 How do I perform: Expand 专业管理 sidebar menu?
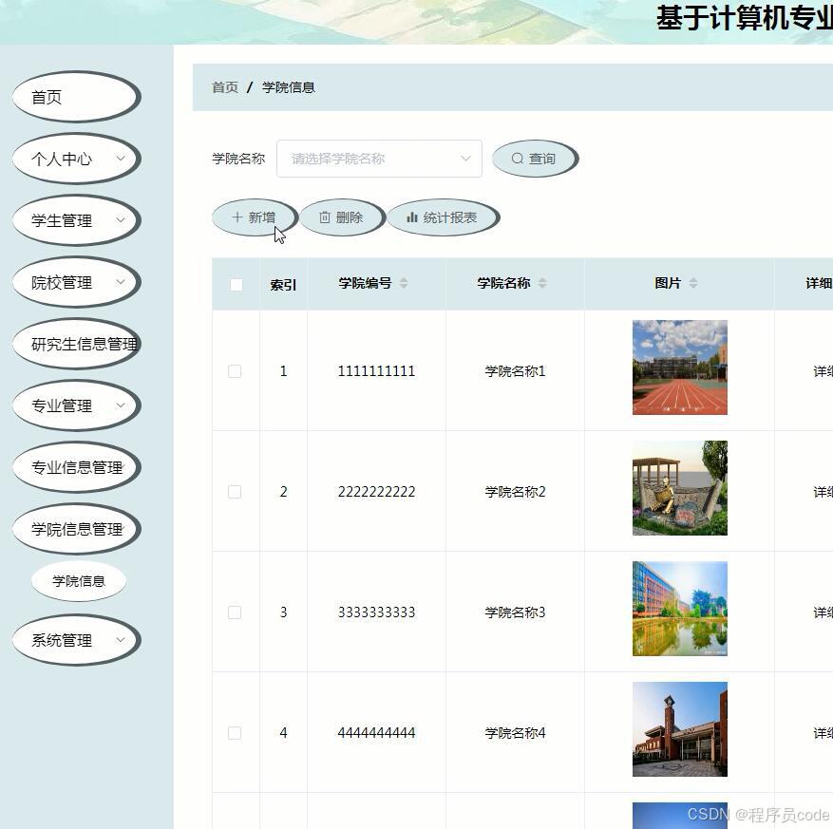77,405
